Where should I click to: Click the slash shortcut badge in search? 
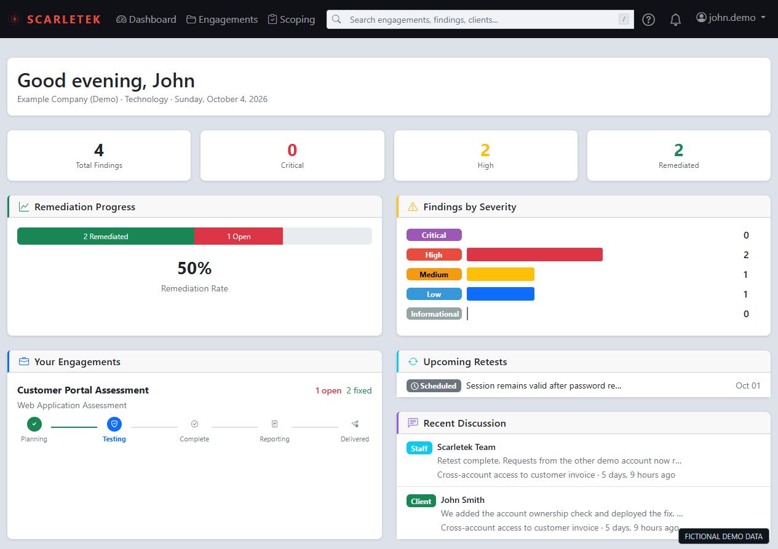(x=624, y=20)
